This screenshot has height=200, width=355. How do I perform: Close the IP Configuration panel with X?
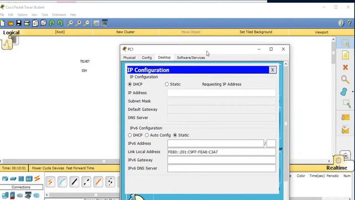click(272, 70)
